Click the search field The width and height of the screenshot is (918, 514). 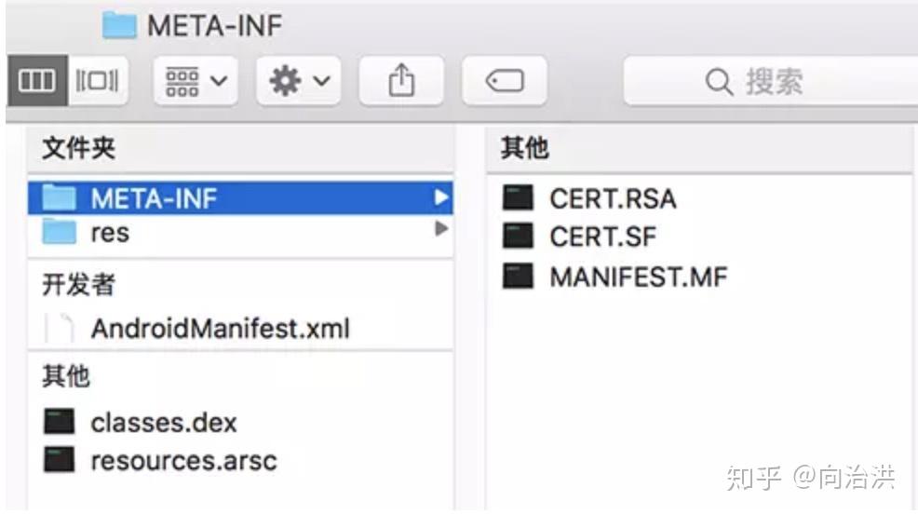click(771, 81)
